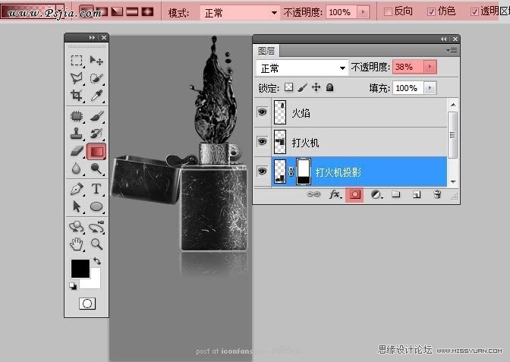
Task: Choose reflected gradient style
Action: [x=133, y=11]
